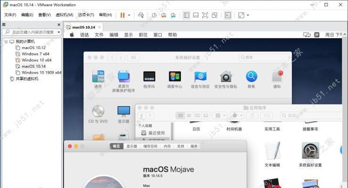Switch Finder to column view
The height and width of the screenshot is (188, 348).
(x=197, y=116)
